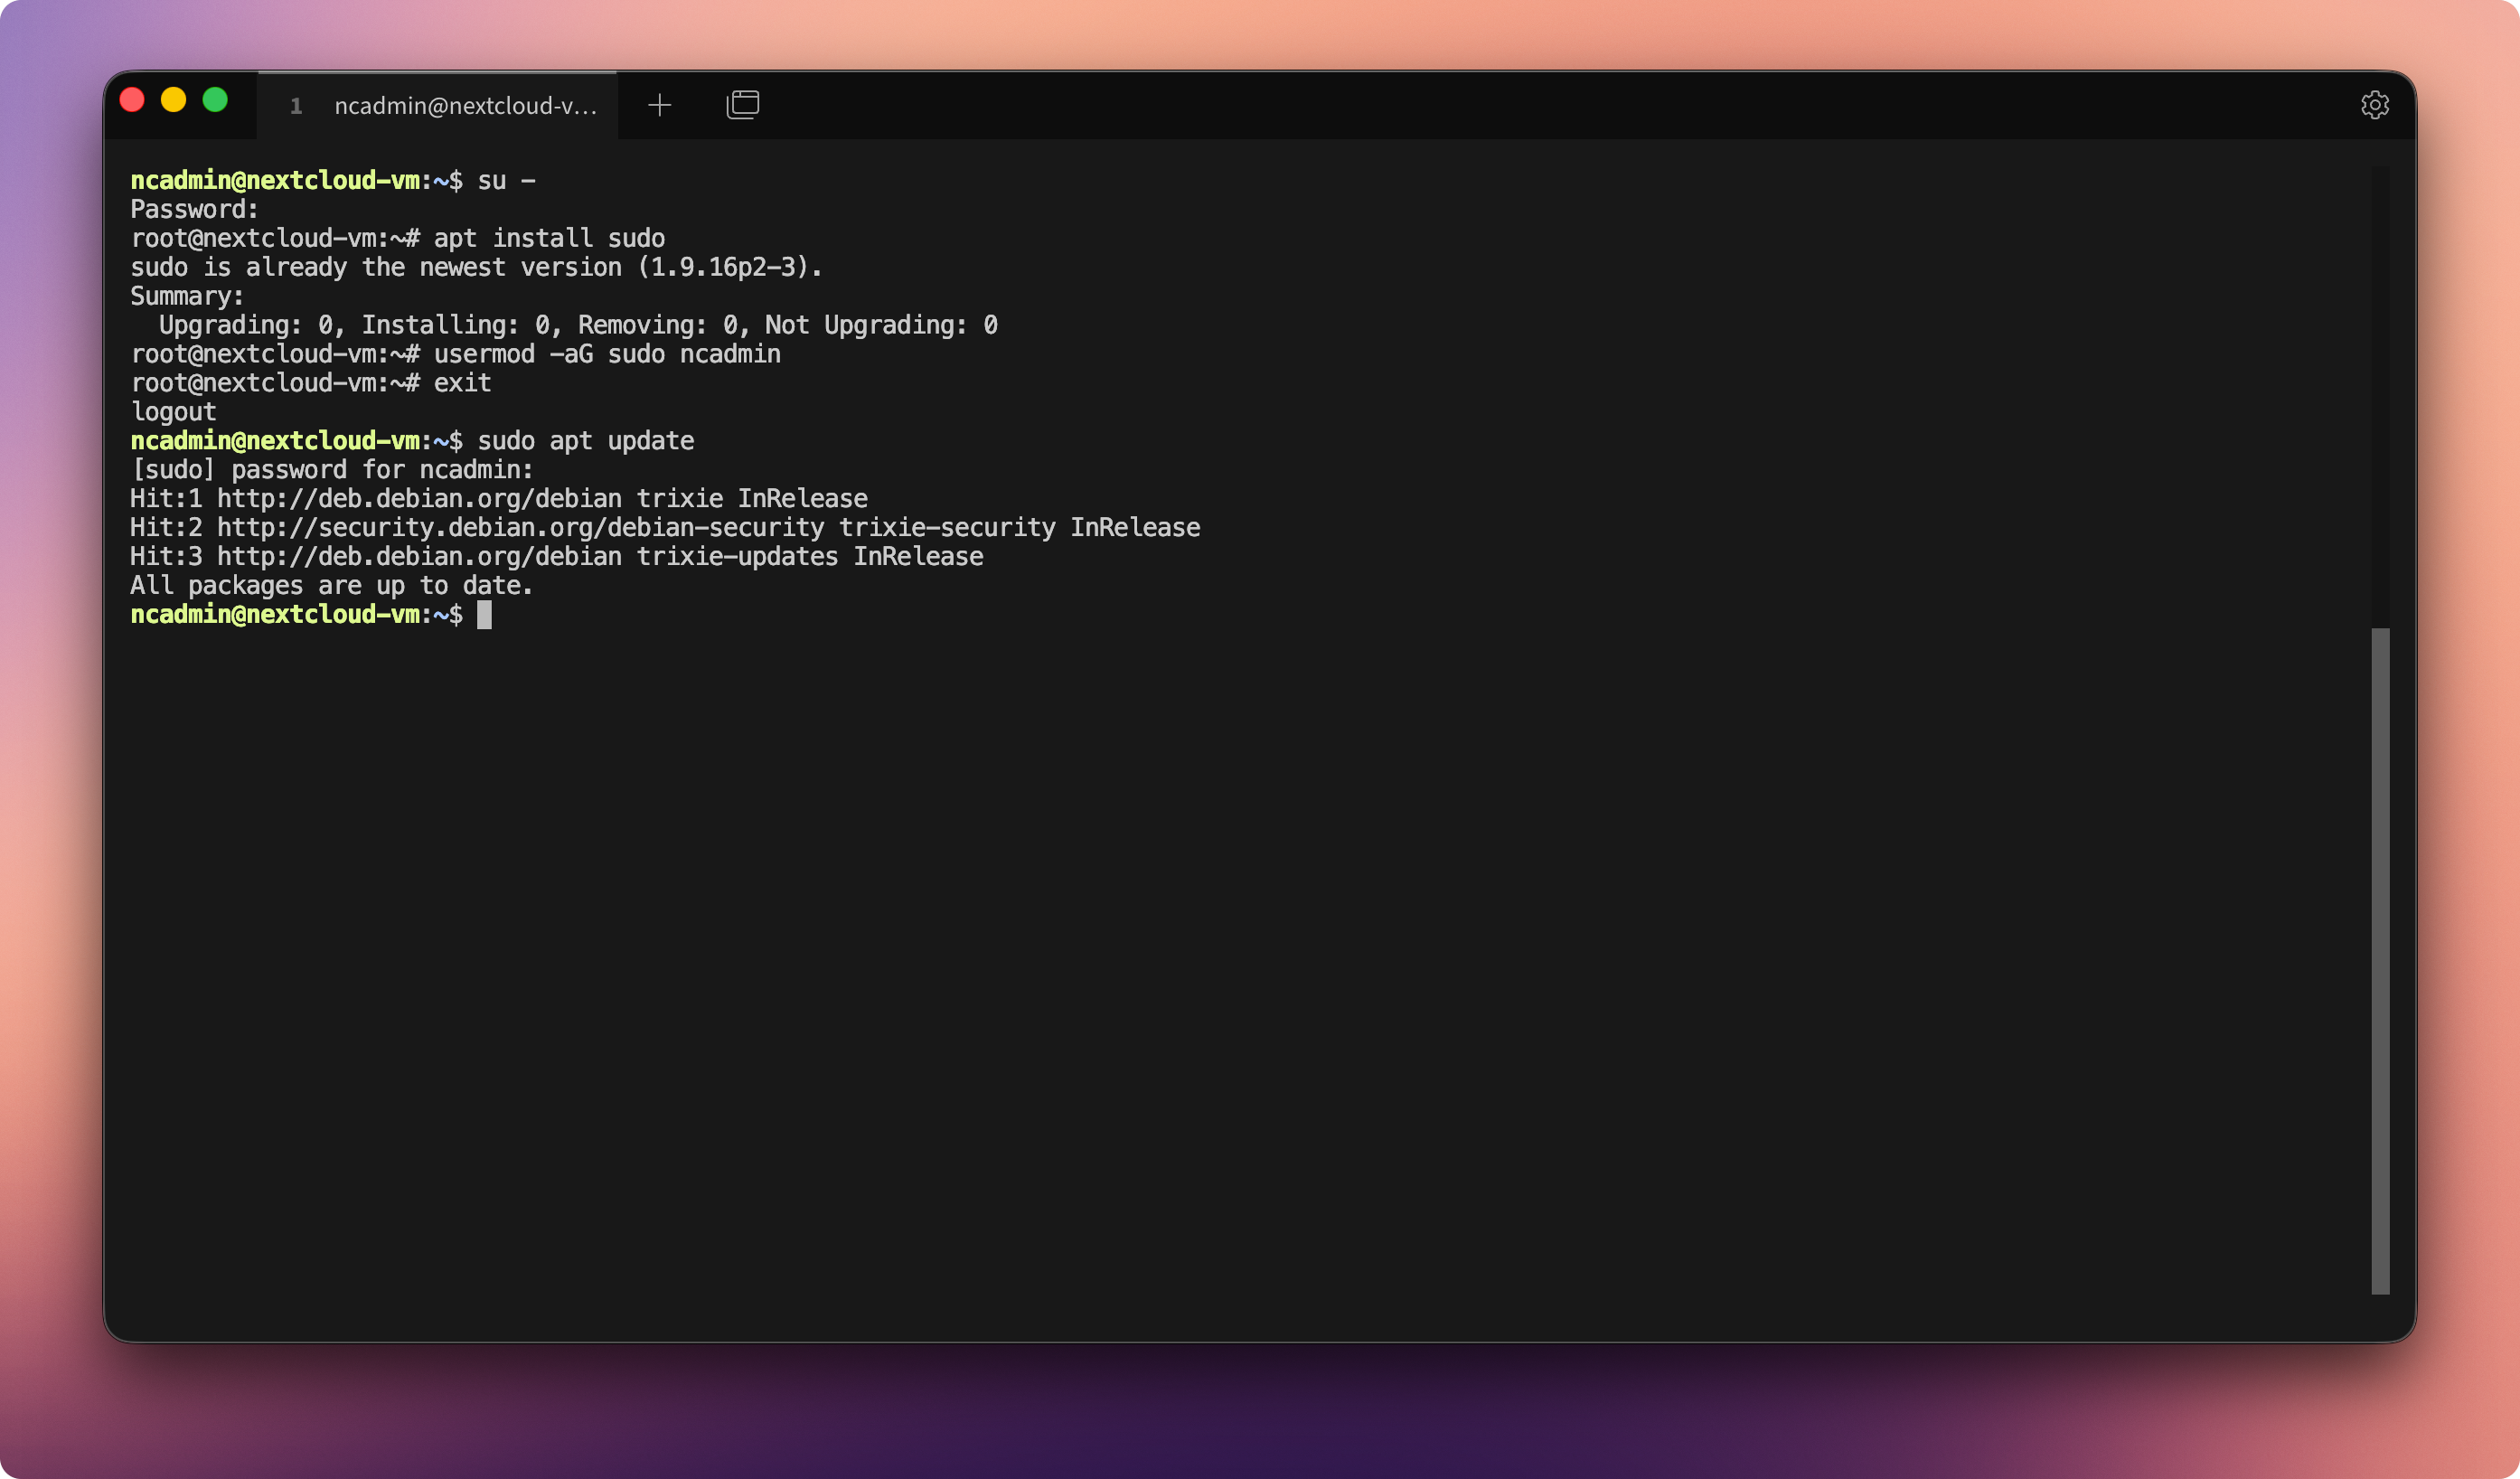Screen dimensions: 2520x1479
Task: Click the tab number 1 badge
Action: tap(296, 106)
